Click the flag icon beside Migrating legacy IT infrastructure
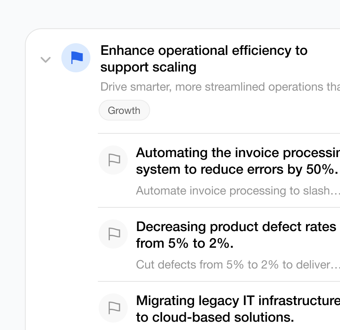This screenshot has height=330, width=340. coord(113,308)
